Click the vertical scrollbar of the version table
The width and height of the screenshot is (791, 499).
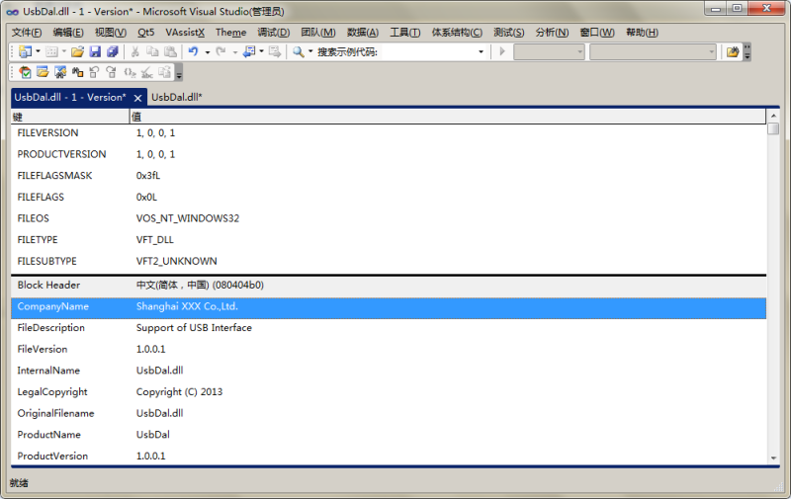[773, 296]
